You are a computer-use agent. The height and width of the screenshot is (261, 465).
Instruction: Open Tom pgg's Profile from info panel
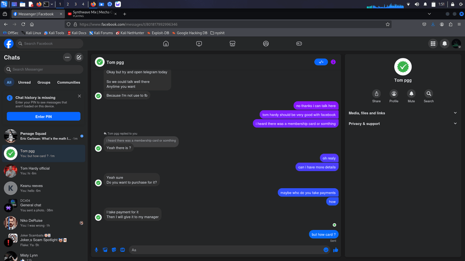(394, 96)
